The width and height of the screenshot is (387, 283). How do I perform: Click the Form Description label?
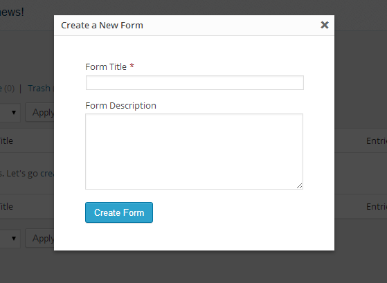click(x=120, y=106)
